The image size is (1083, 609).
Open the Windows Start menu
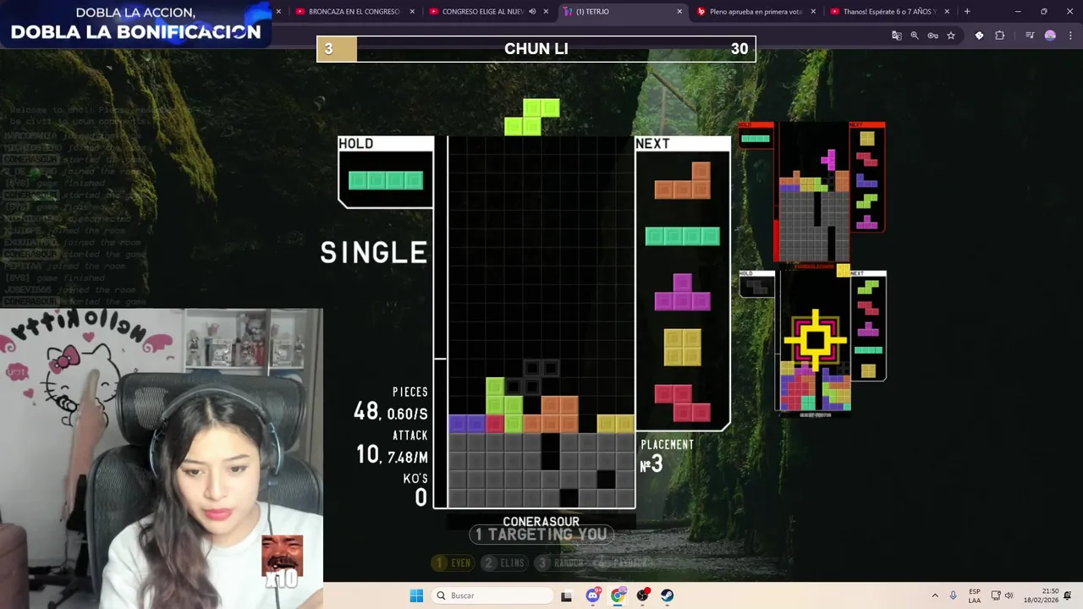(416, 595)
